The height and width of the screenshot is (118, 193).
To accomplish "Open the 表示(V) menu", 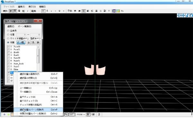I will point(32,7).
